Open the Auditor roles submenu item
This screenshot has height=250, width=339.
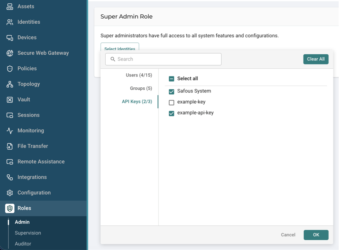click(x=23, y=244)
